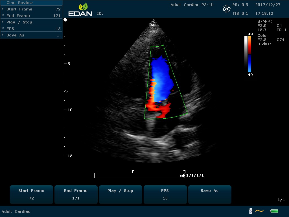Click the USB drive status icon
Viewport: 289px width, 217px height.
250,211
